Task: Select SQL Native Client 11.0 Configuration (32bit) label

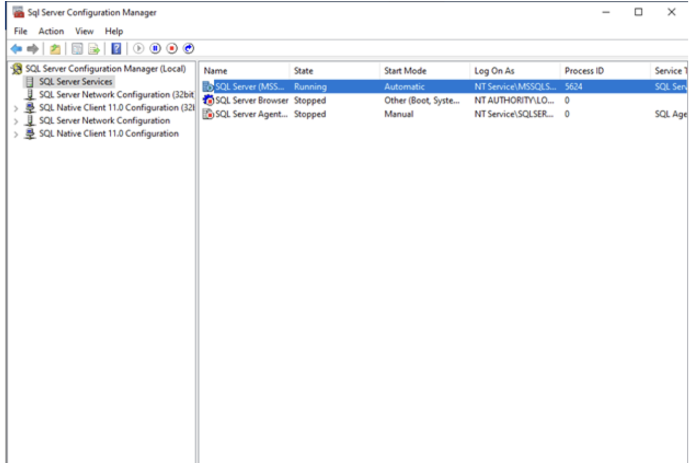Action: click(117, 108)
